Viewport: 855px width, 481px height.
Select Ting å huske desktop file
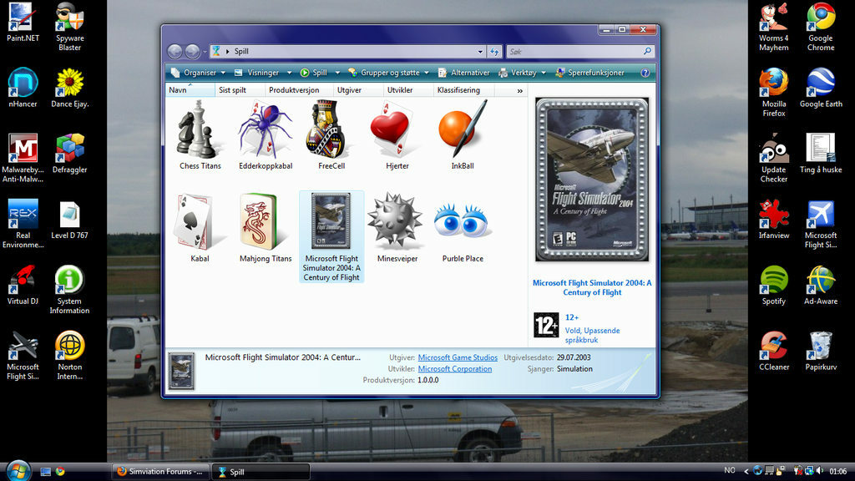(x=821, y=154)
